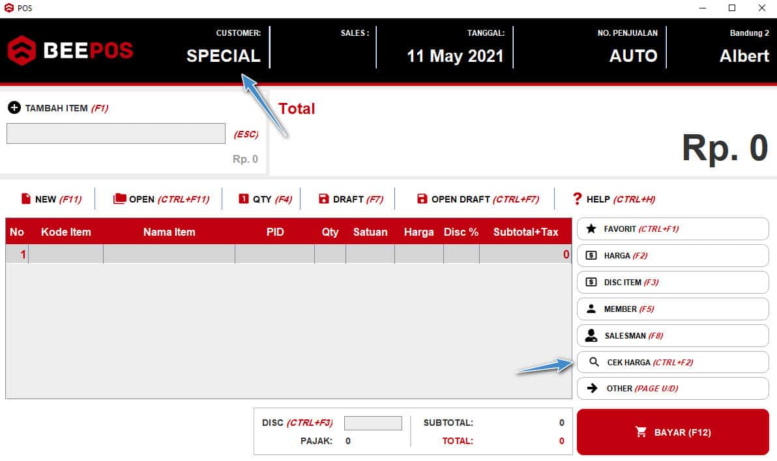Click the TAMBAH ITEM (F1) label
The height and width of the screenshot is (461, 777).
(67, 108)
